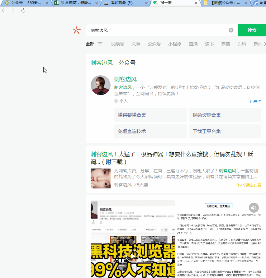Close the 【微信公众号 tab
The height and width of the screenshot is (278, 266).
245,3
